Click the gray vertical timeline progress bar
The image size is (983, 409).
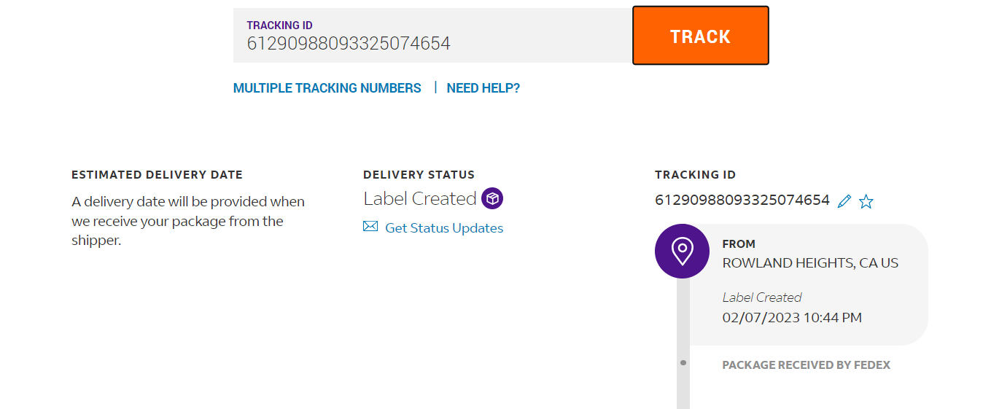683,386
